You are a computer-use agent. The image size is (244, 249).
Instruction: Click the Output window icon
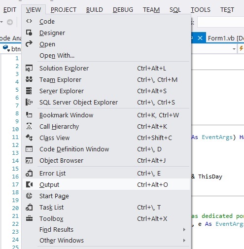tap(29, 184)
